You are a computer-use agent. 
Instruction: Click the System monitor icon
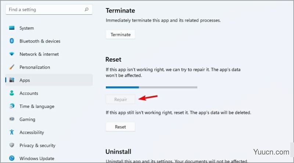pos(12,28)
